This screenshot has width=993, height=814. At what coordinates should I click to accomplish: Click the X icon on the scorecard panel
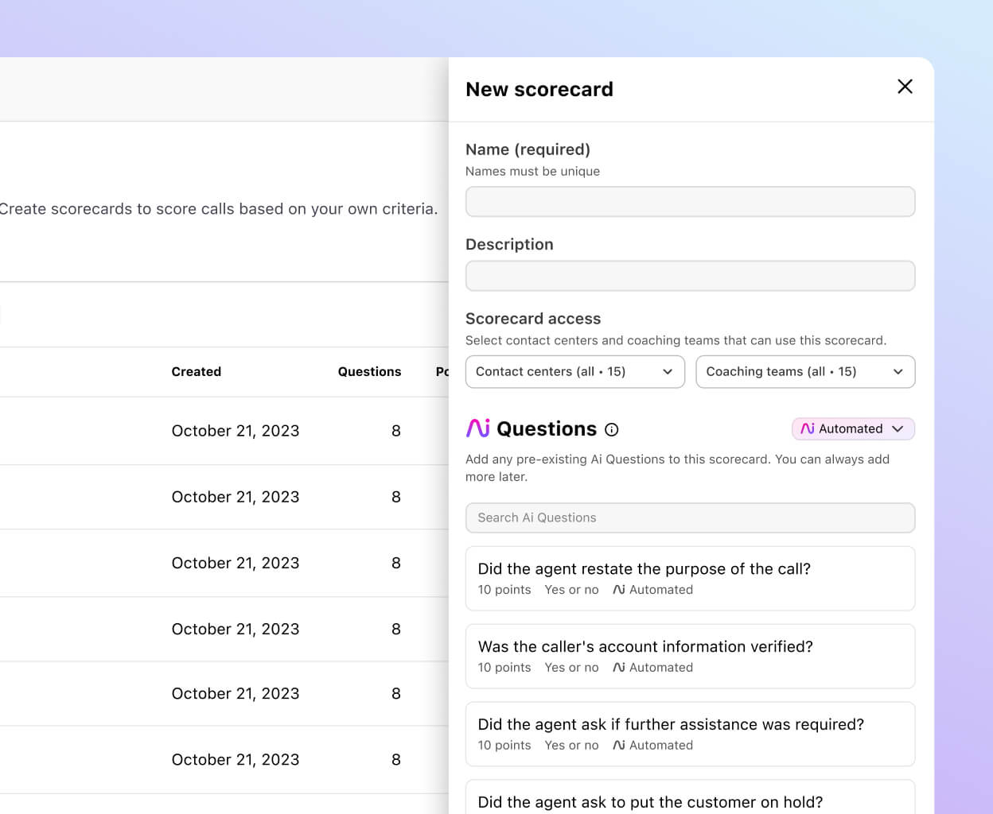click(905, 87)
